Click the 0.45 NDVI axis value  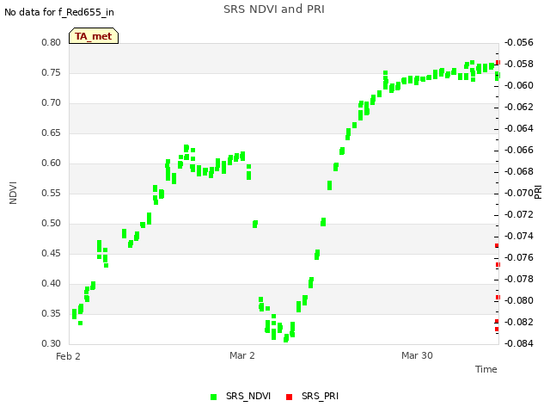(52, 254)
